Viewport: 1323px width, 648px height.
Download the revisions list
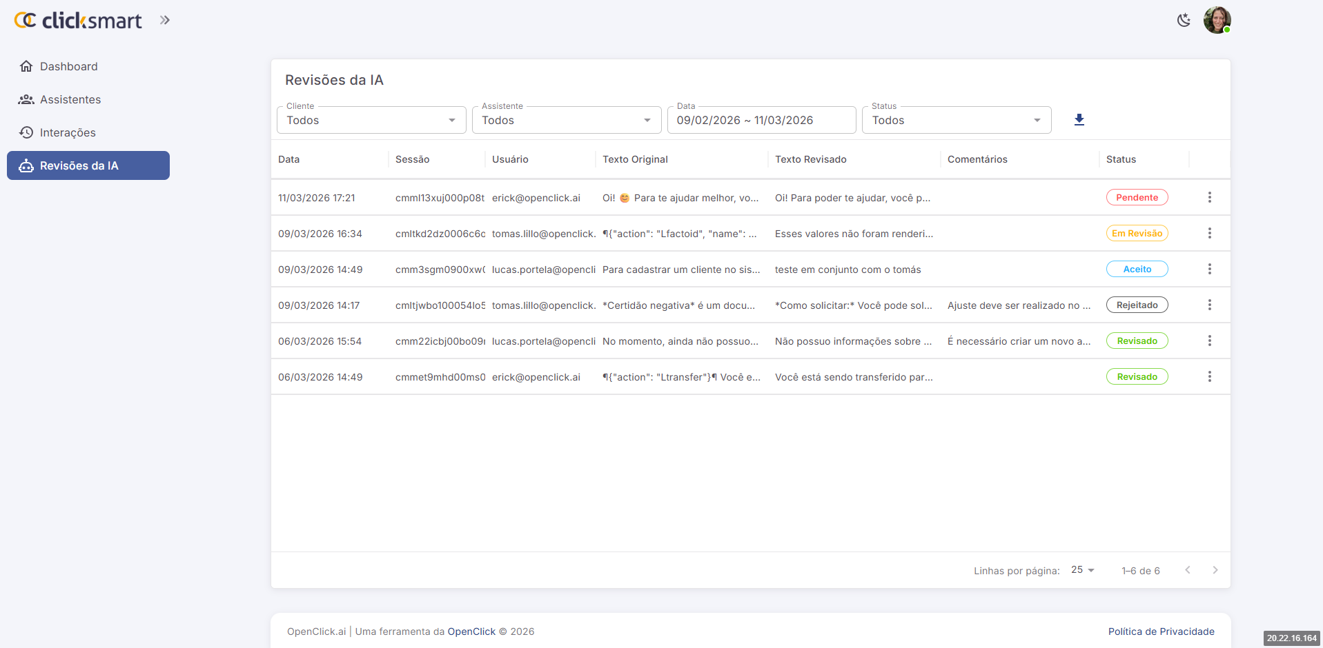[x=1079, y=120]
